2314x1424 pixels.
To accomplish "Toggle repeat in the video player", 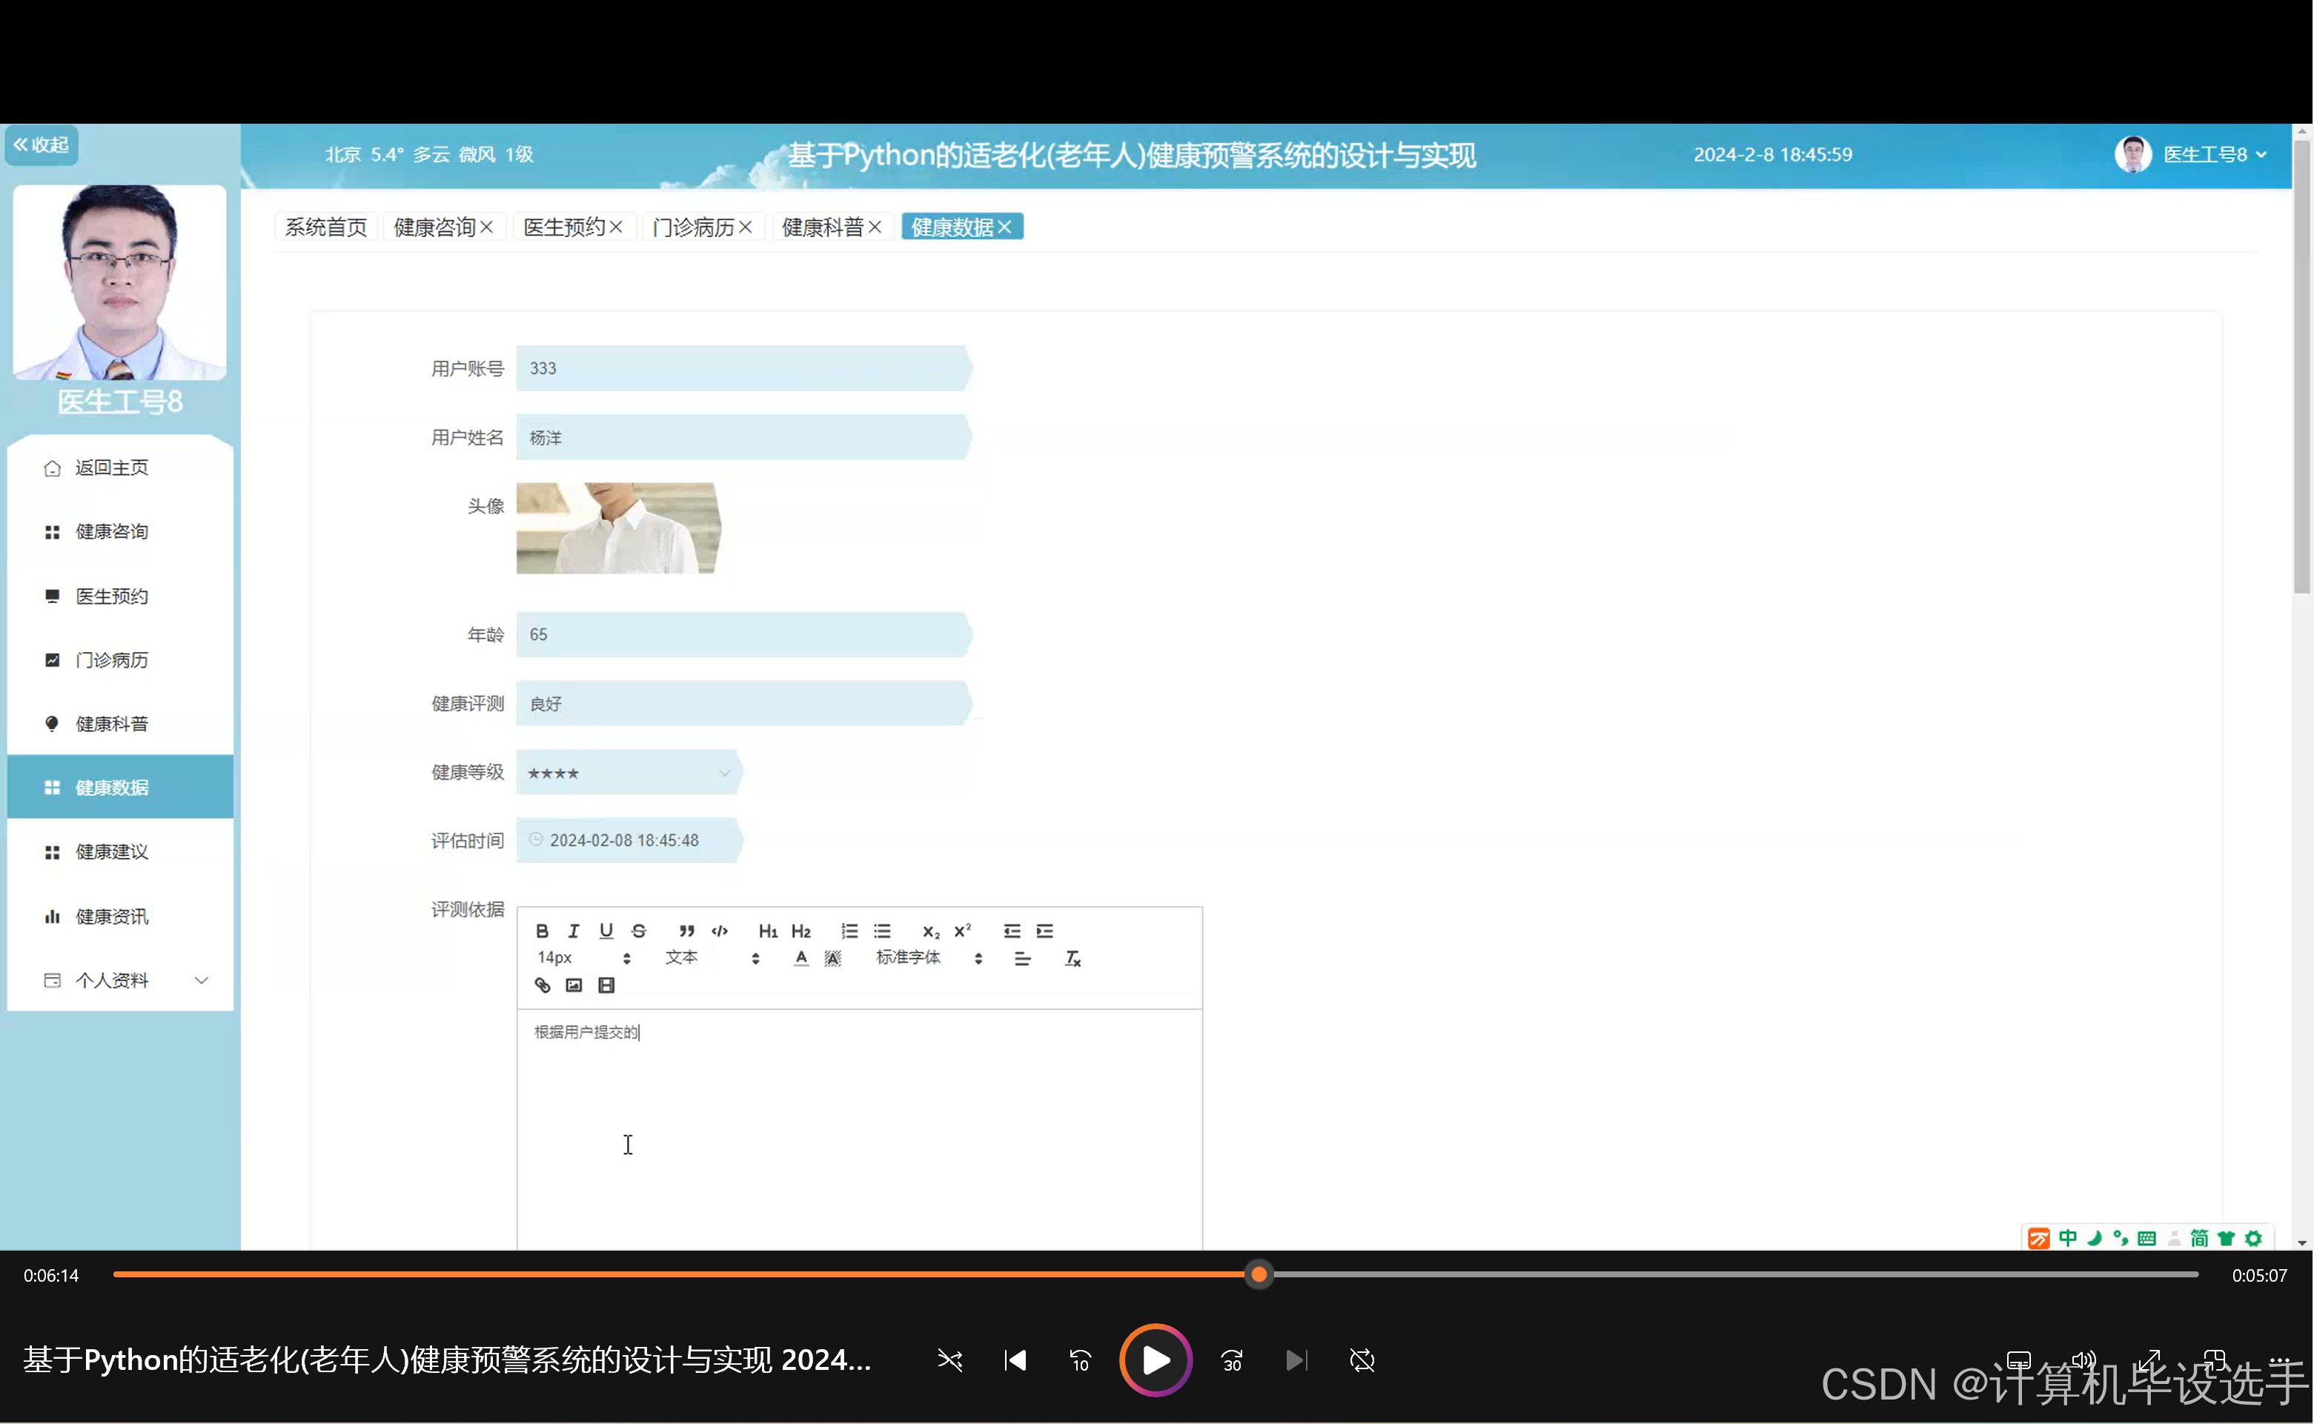I will point(1362,1360).
